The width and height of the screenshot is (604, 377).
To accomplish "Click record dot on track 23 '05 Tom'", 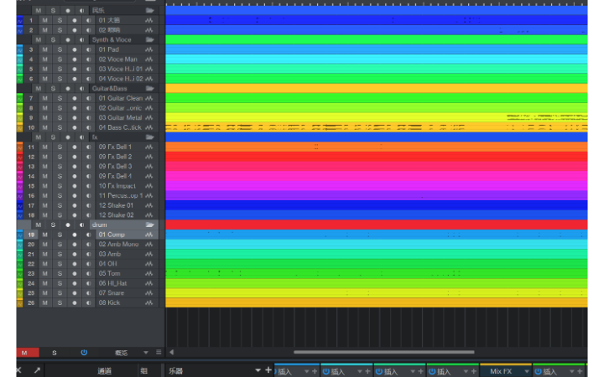I will pos(75,273).
